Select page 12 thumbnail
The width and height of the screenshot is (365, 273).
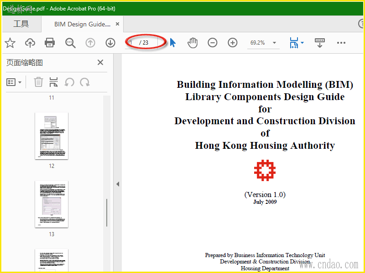click(x=52, y=136)
